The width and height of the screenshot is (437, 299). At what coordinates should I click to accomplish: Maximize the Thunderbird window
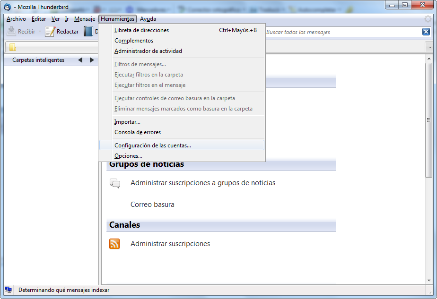pyautogui.click(x=405, y=5)
